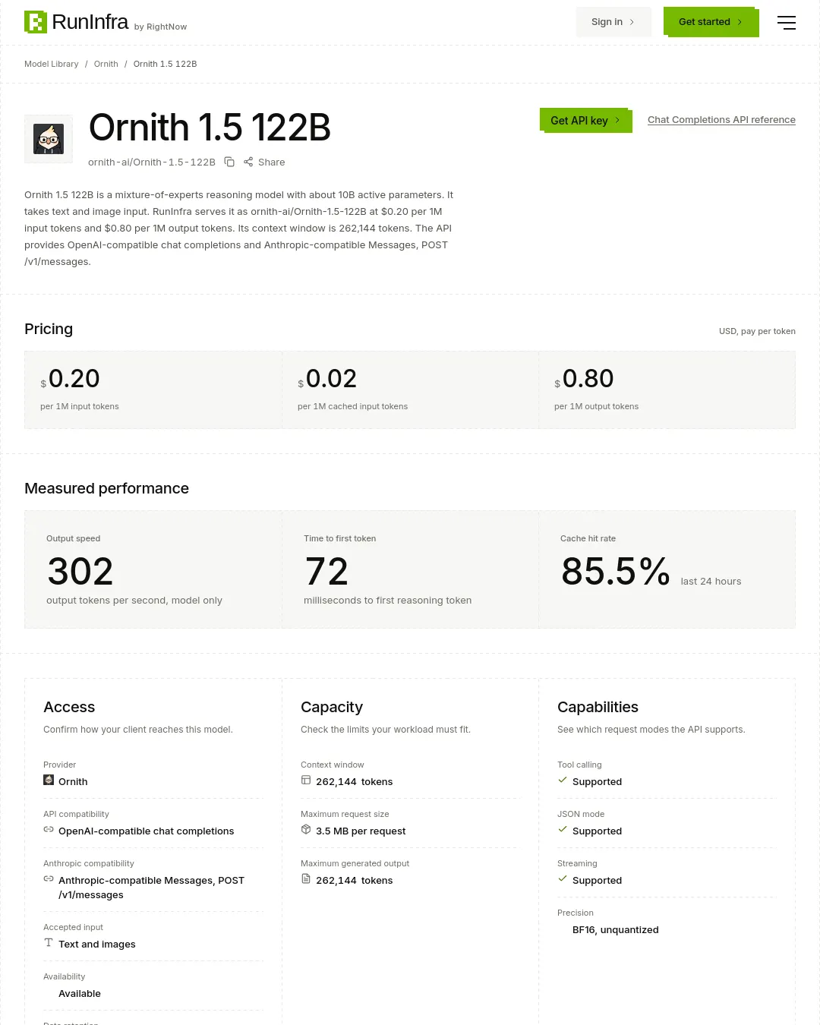Click the document icon under Maximum generated output
Screen dimensions: 820x1025
pyautogui.click(x=306, y=879)
